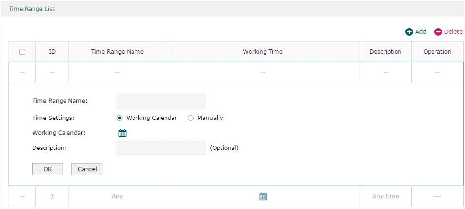This screenshot has height=209, width=465.
Task: Click the Operation column header
Action: pos(437,52)
